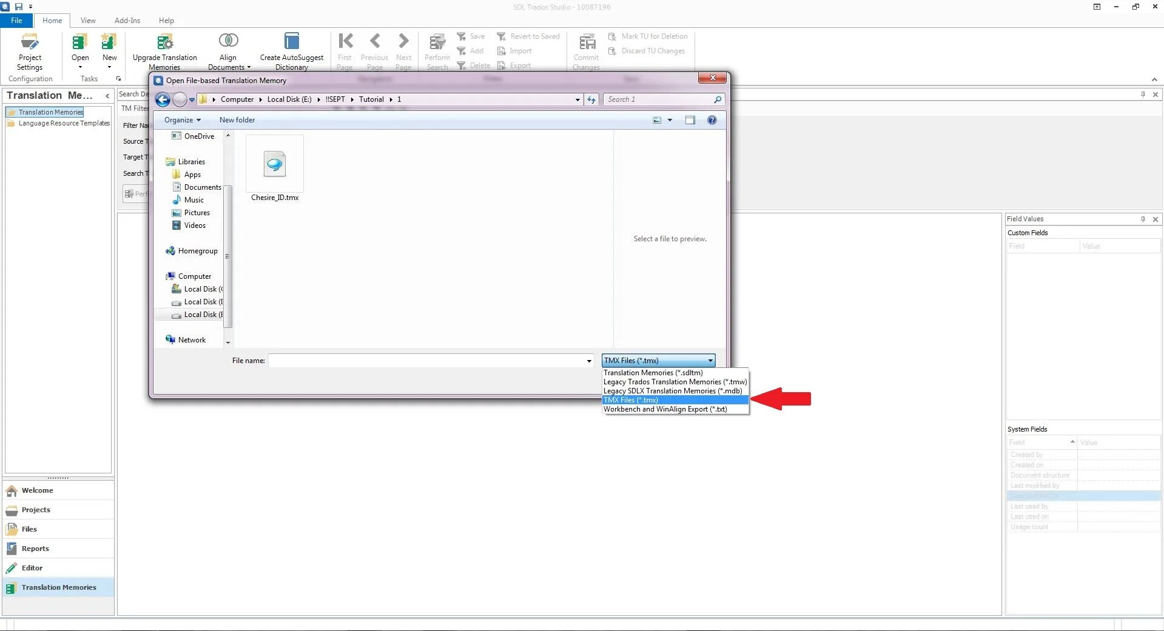This screenshot has width=1164, height=631.
Task: Choose Workbench and WinAlign Export (*.txt)
Action: [675, 409]
